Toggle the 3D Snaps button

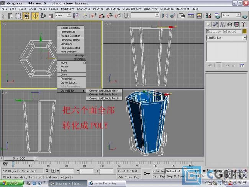(94, 16)
